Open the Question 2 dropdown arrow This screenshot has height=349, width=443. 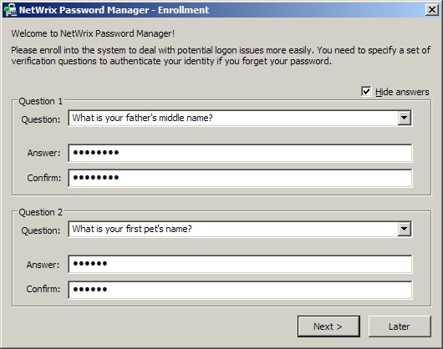point(404,229)
